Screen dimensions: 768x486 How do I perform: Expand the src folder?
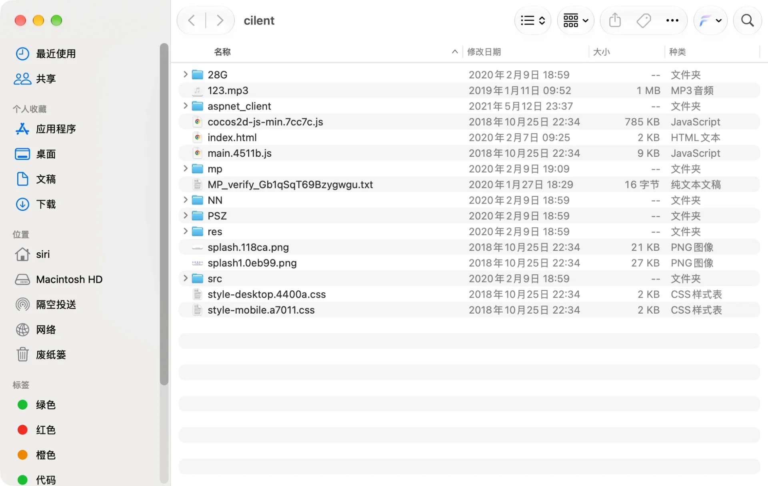pos(185,278)
